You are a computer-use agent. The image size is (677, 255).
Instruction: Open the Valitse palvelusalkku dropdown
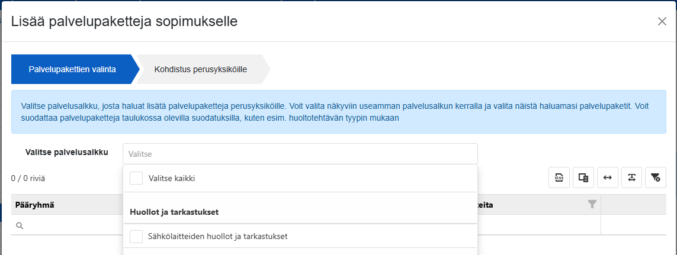[300, 154]
